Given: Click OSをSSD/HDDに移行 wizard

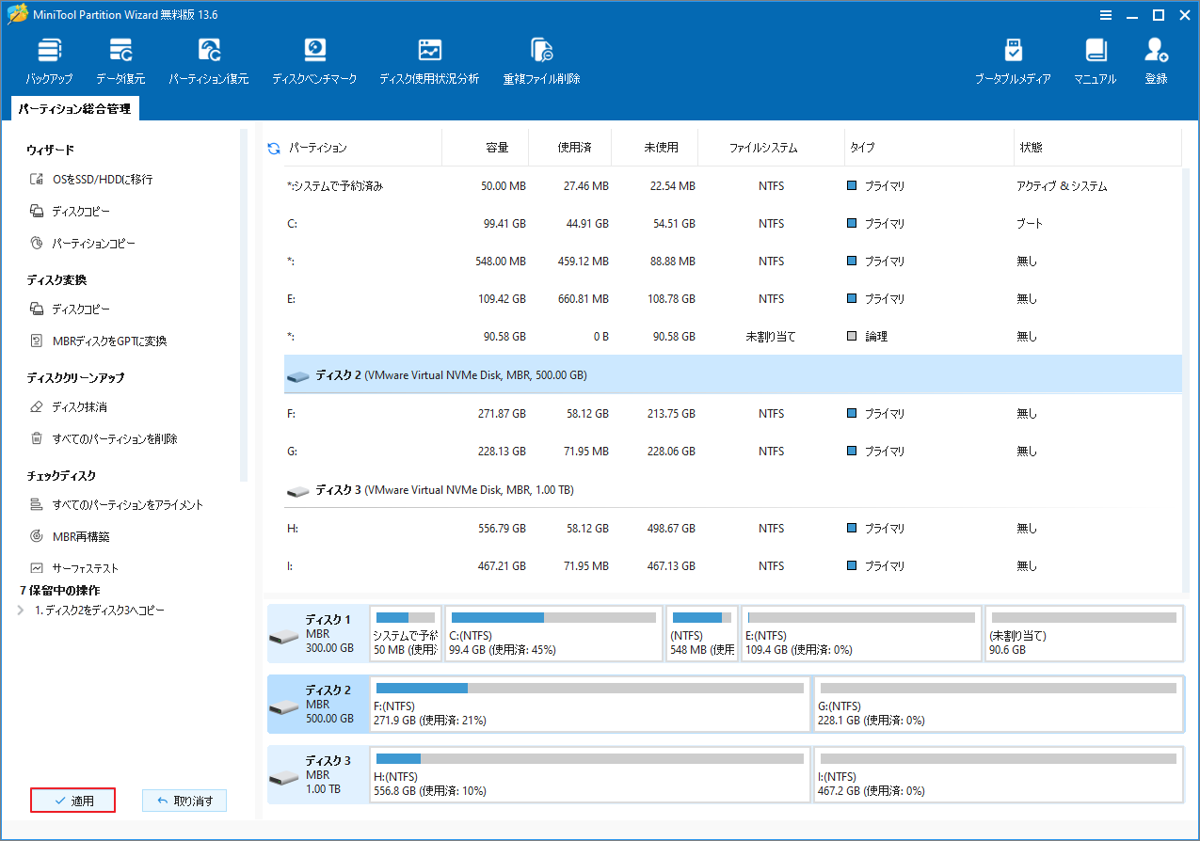Looking at the screenshot, I should click(102, 179).
